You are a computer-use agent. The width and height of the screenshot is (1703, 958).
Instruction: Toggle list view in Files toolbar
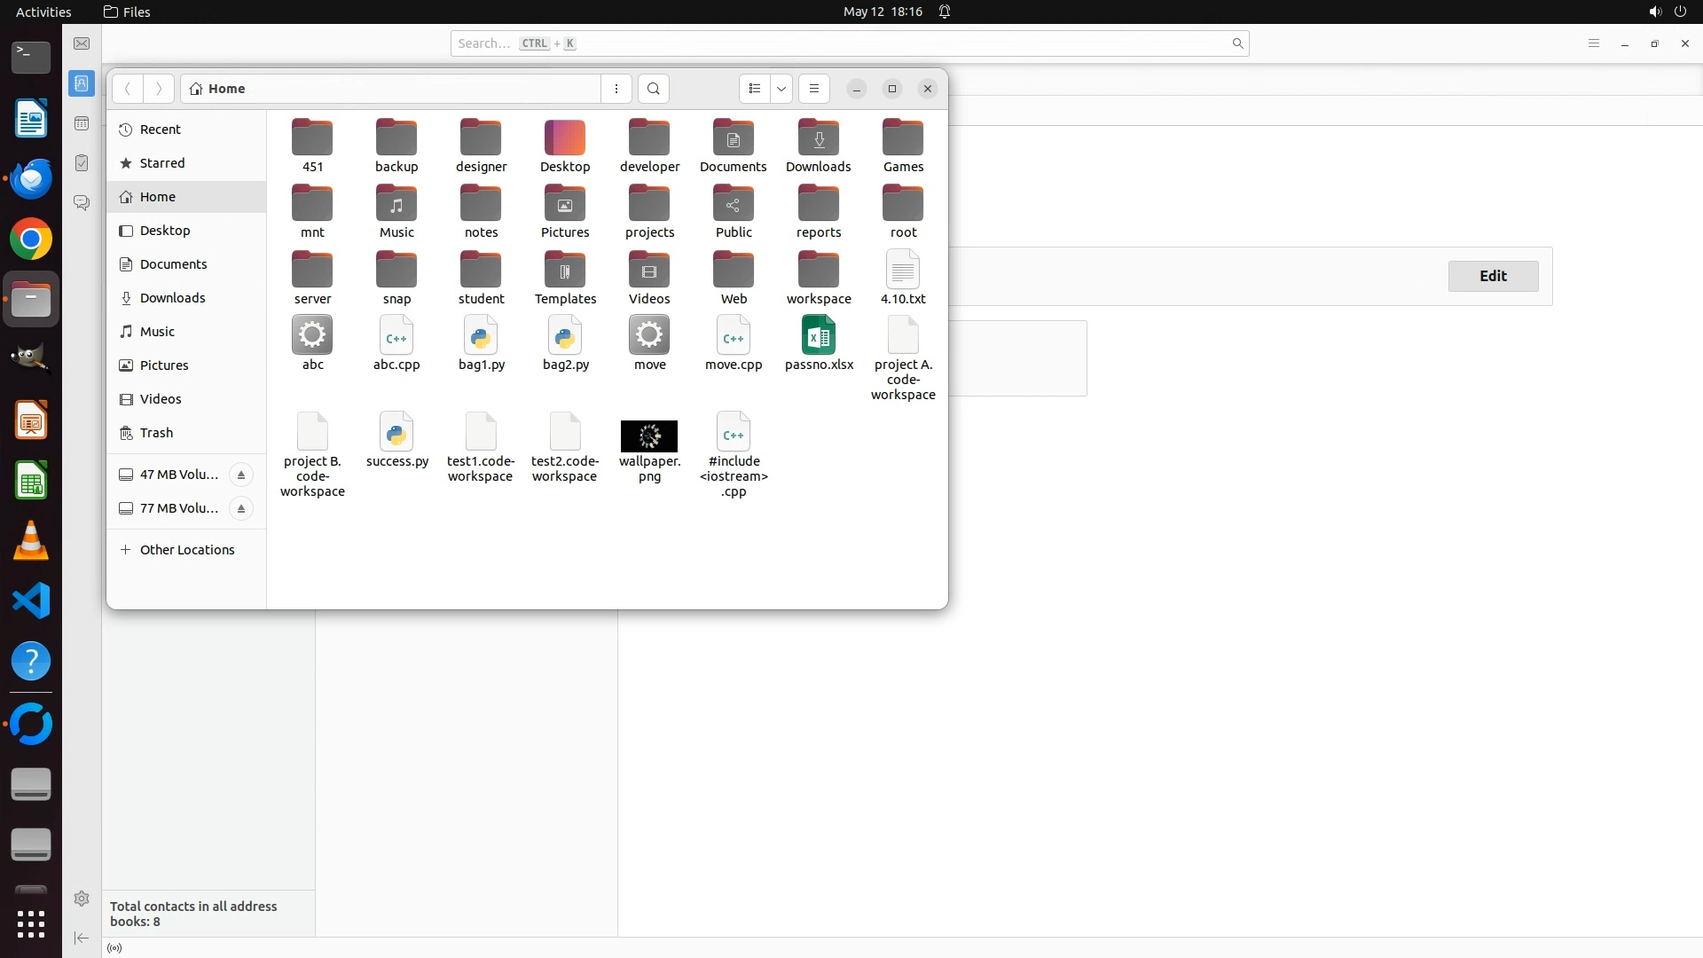point(754,89)
